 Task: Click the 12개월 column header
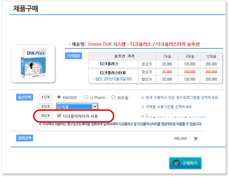tap(211, 56)
